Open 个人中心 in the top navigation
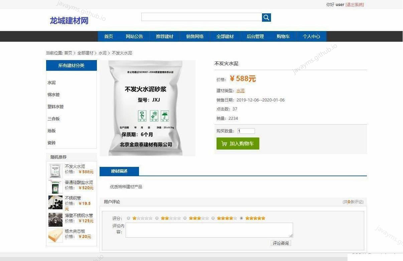Viewport: 403px width, 261px height. coord(311,36)
